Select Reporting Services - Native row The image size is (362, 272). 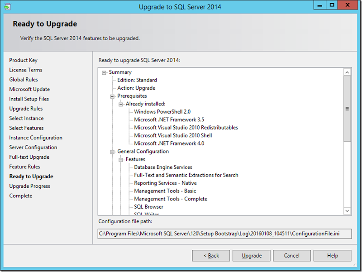pyautogui.click(x=165, y=183)
